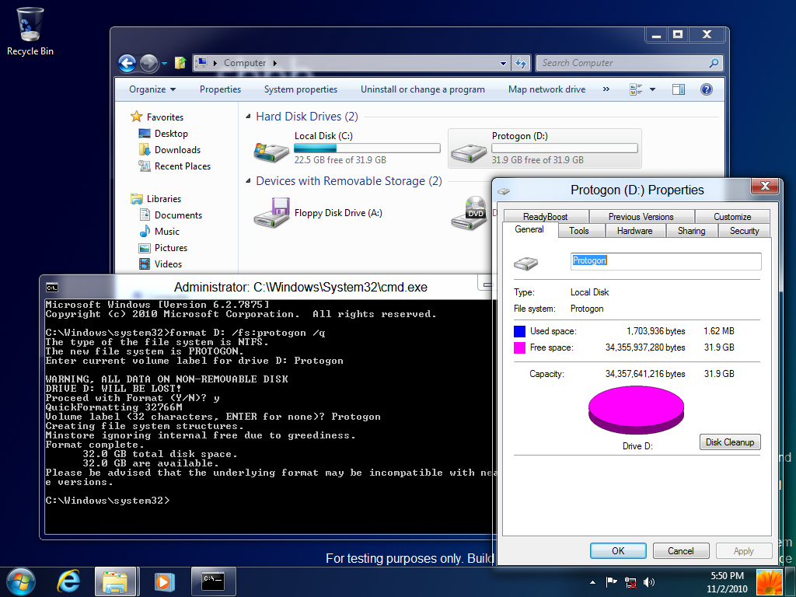Click Properties in the Explorer toolbar

click(220, 89)
